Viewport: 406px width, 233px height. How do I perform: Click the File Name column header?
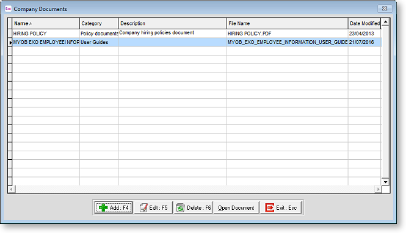[x=288, y=23]
